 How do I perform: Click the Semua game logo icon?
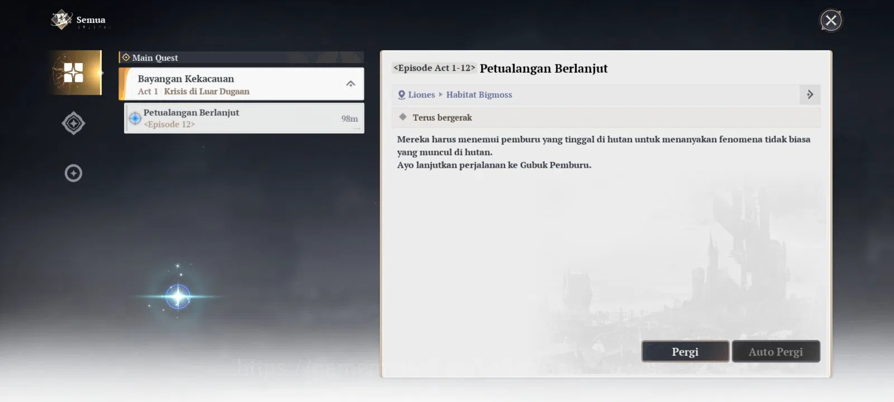(61, 20)
